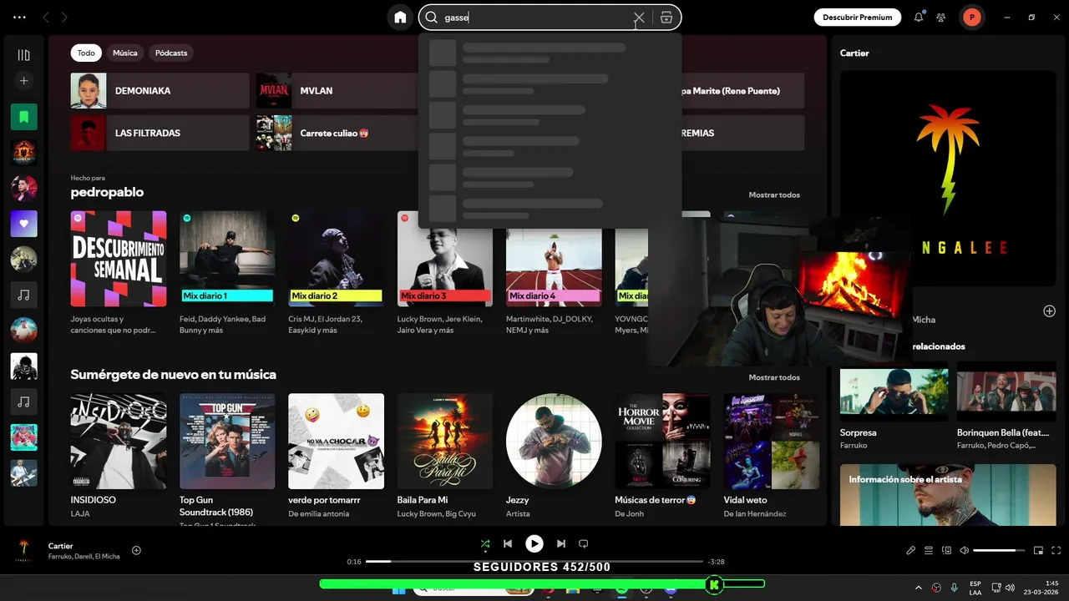The width and height of the screenshot is (1069, 601).
Task: Open the Browse icon next to search
Action: click(x=666, y=17)
